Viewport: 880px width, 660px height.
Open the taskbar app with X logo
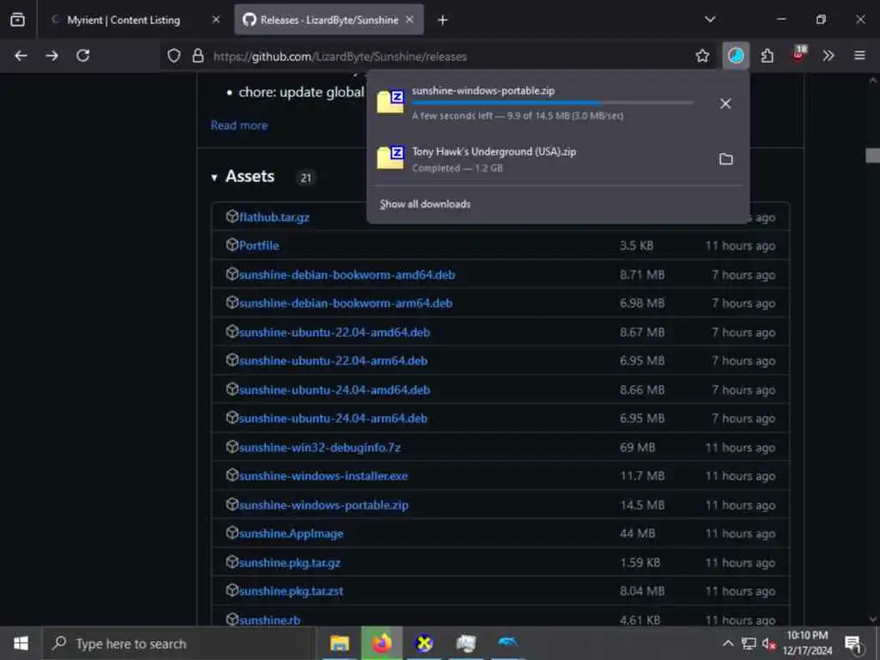[424, 642]
